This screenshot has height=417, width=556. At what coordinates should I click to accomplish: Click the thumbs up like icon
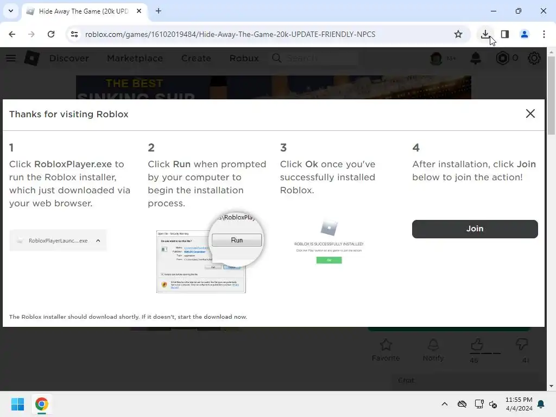pyautogui.click(x=477, y=344)
